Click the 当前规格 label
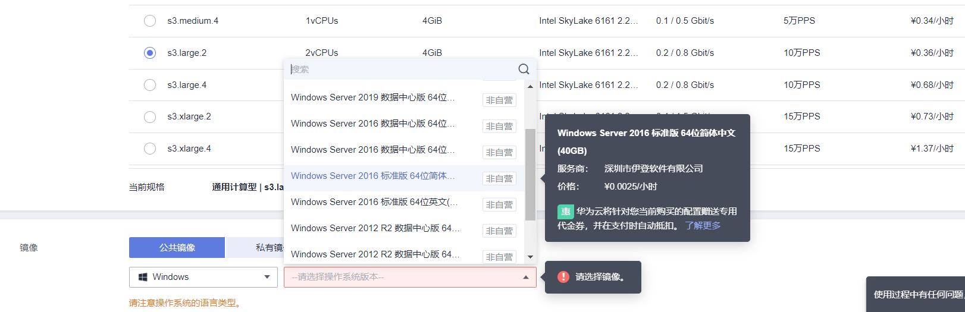 pos(147,187)
